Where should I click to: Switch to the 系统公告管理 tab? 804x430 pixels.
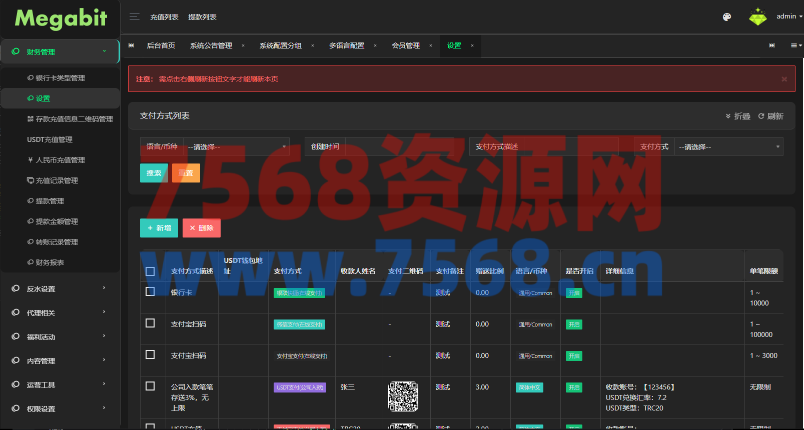pyautogui.click(x=211, y=45)
